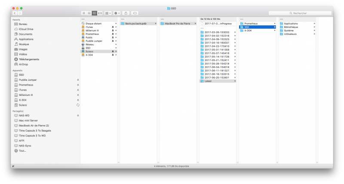Open the arrange-by dropdown in the toolbar
Image resolution: width=344 pixels, height=184 pixels.
pyautogui.click(x=108, y=13)
